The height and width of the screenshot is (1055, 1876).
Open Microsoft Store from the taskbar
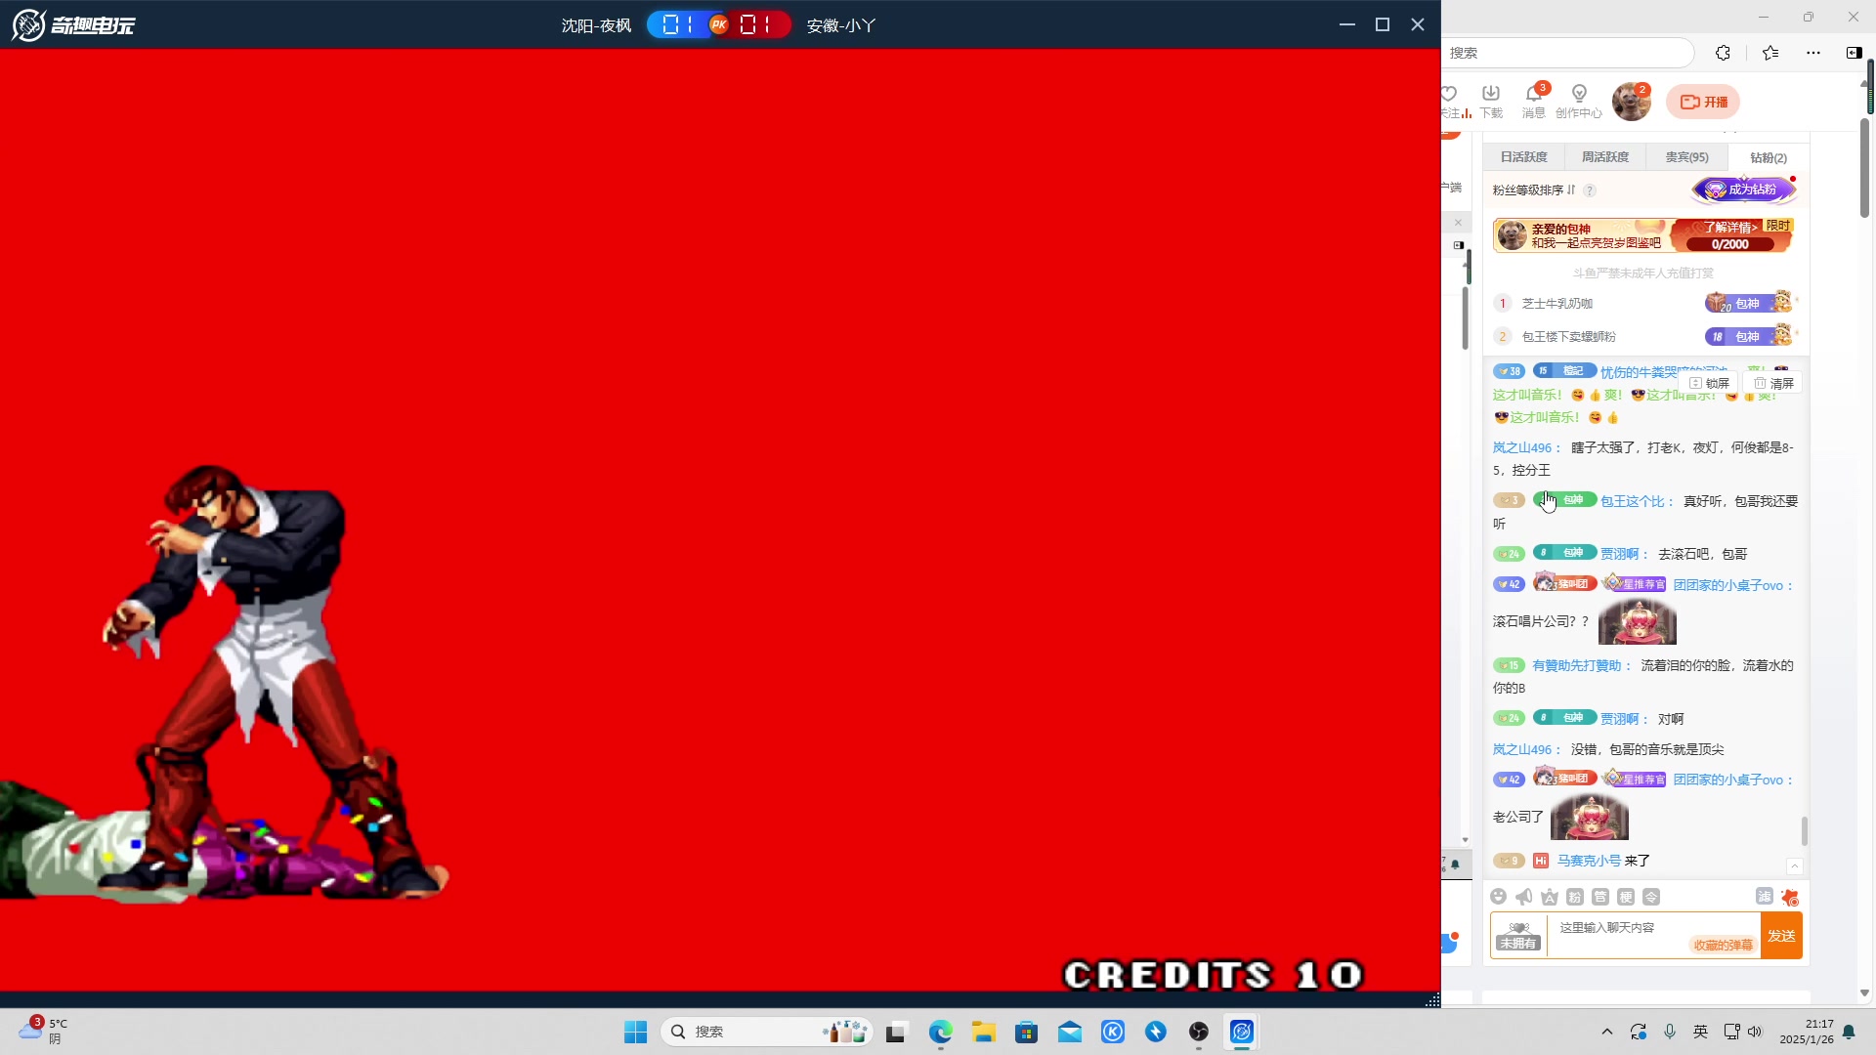pos(1026,1032)
